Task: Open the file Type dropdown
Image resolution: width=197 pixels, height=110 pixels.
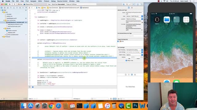Action: tap(134, 16)
